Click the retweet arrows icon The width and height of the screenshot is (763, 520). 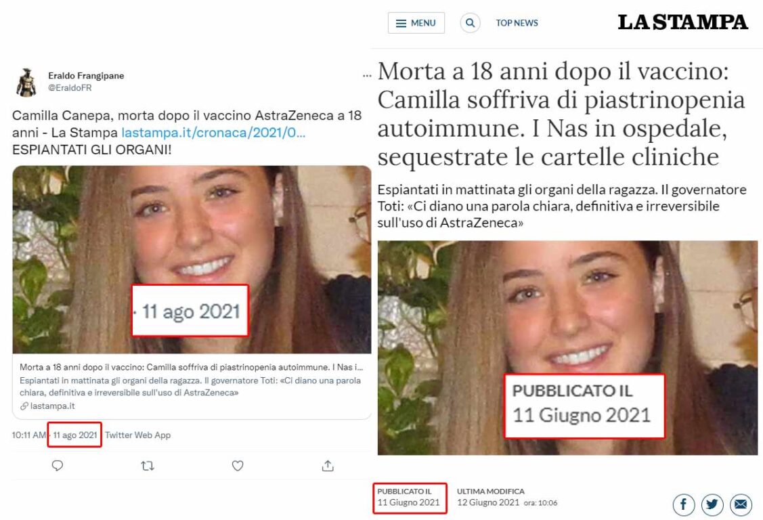pos(148,466)
